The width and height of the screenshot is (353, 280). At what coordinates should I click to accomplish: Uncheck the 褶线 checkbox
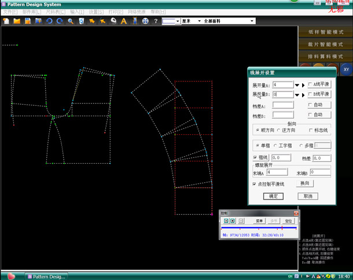[x=255, y=157]
